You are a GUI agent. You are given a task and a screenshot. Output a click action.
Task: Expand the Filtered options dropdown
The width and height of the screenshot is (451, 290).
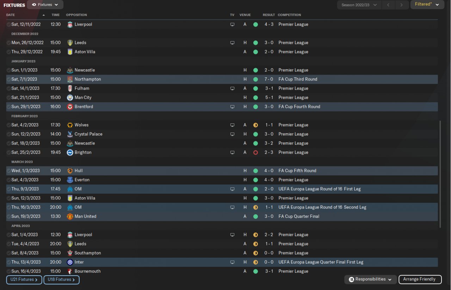427,5
